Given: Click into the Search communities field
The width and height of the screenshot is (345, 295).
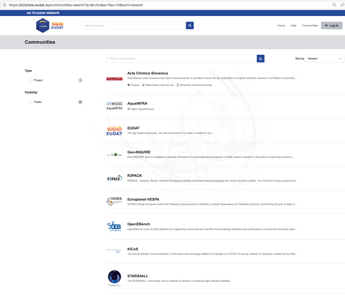Looking at the screenshot, I should pyautogui.click(x=181, y=59).
